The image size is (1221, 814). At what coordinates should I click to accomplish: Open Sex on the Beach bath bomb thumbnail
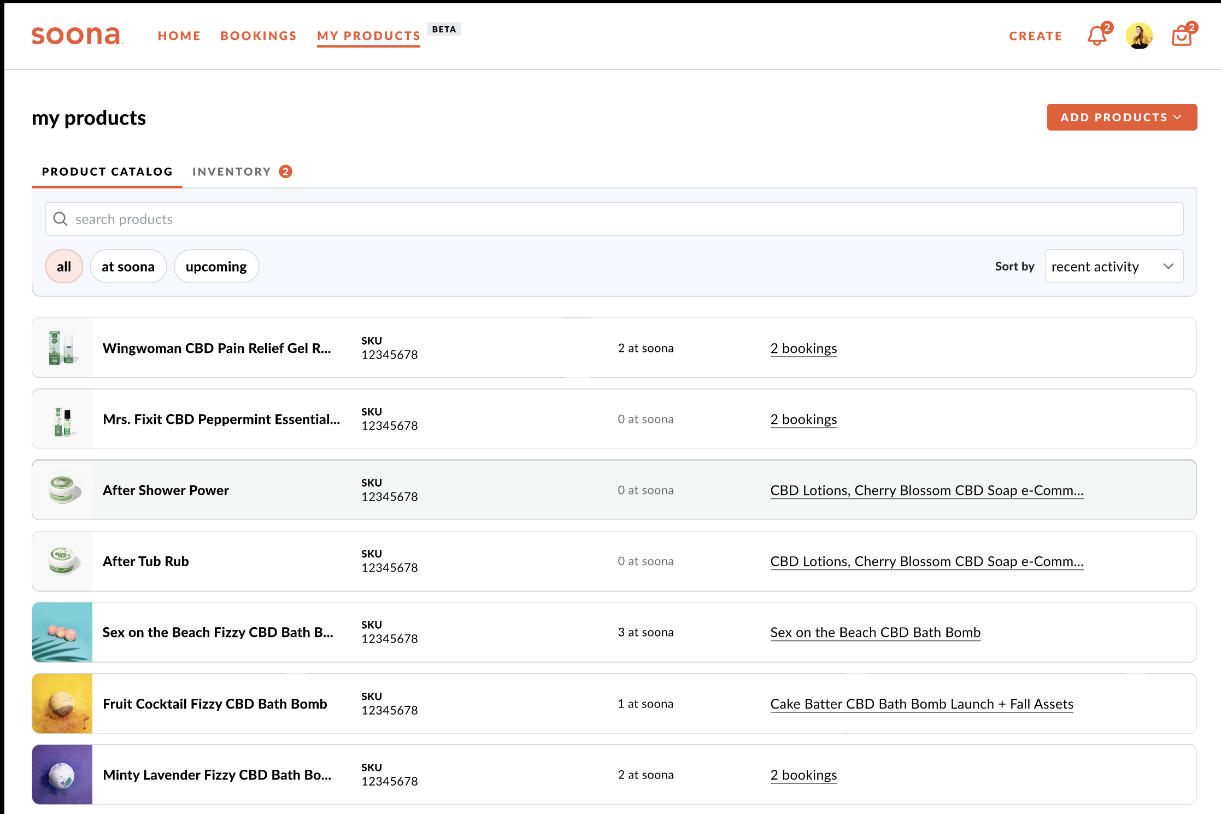click(62, 632)
